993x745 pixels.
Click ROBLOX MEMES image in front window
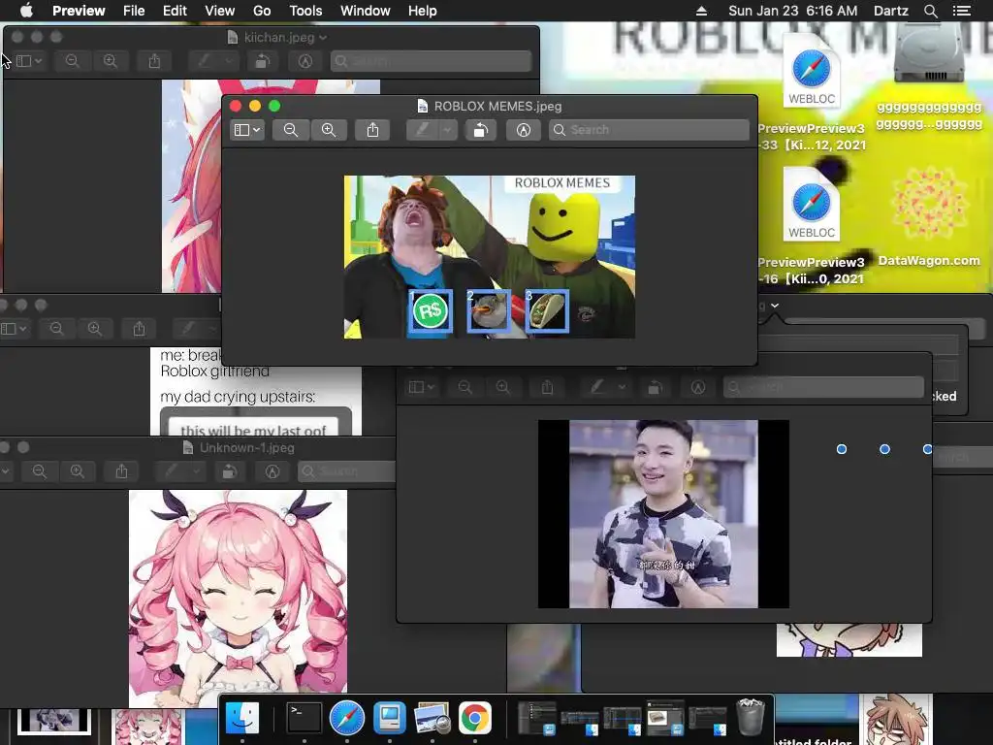pos(490,256)
